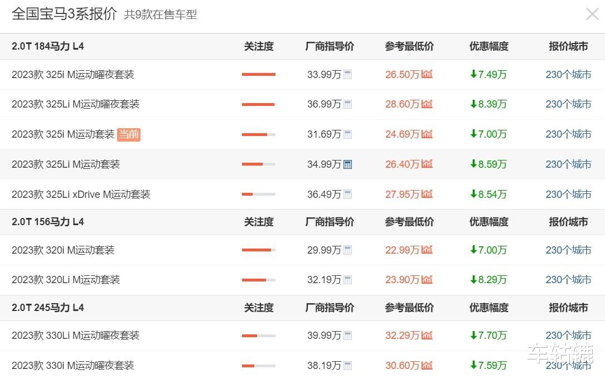
Task: Open calculator icon next to 36.99万
Action: click(347, 104)
